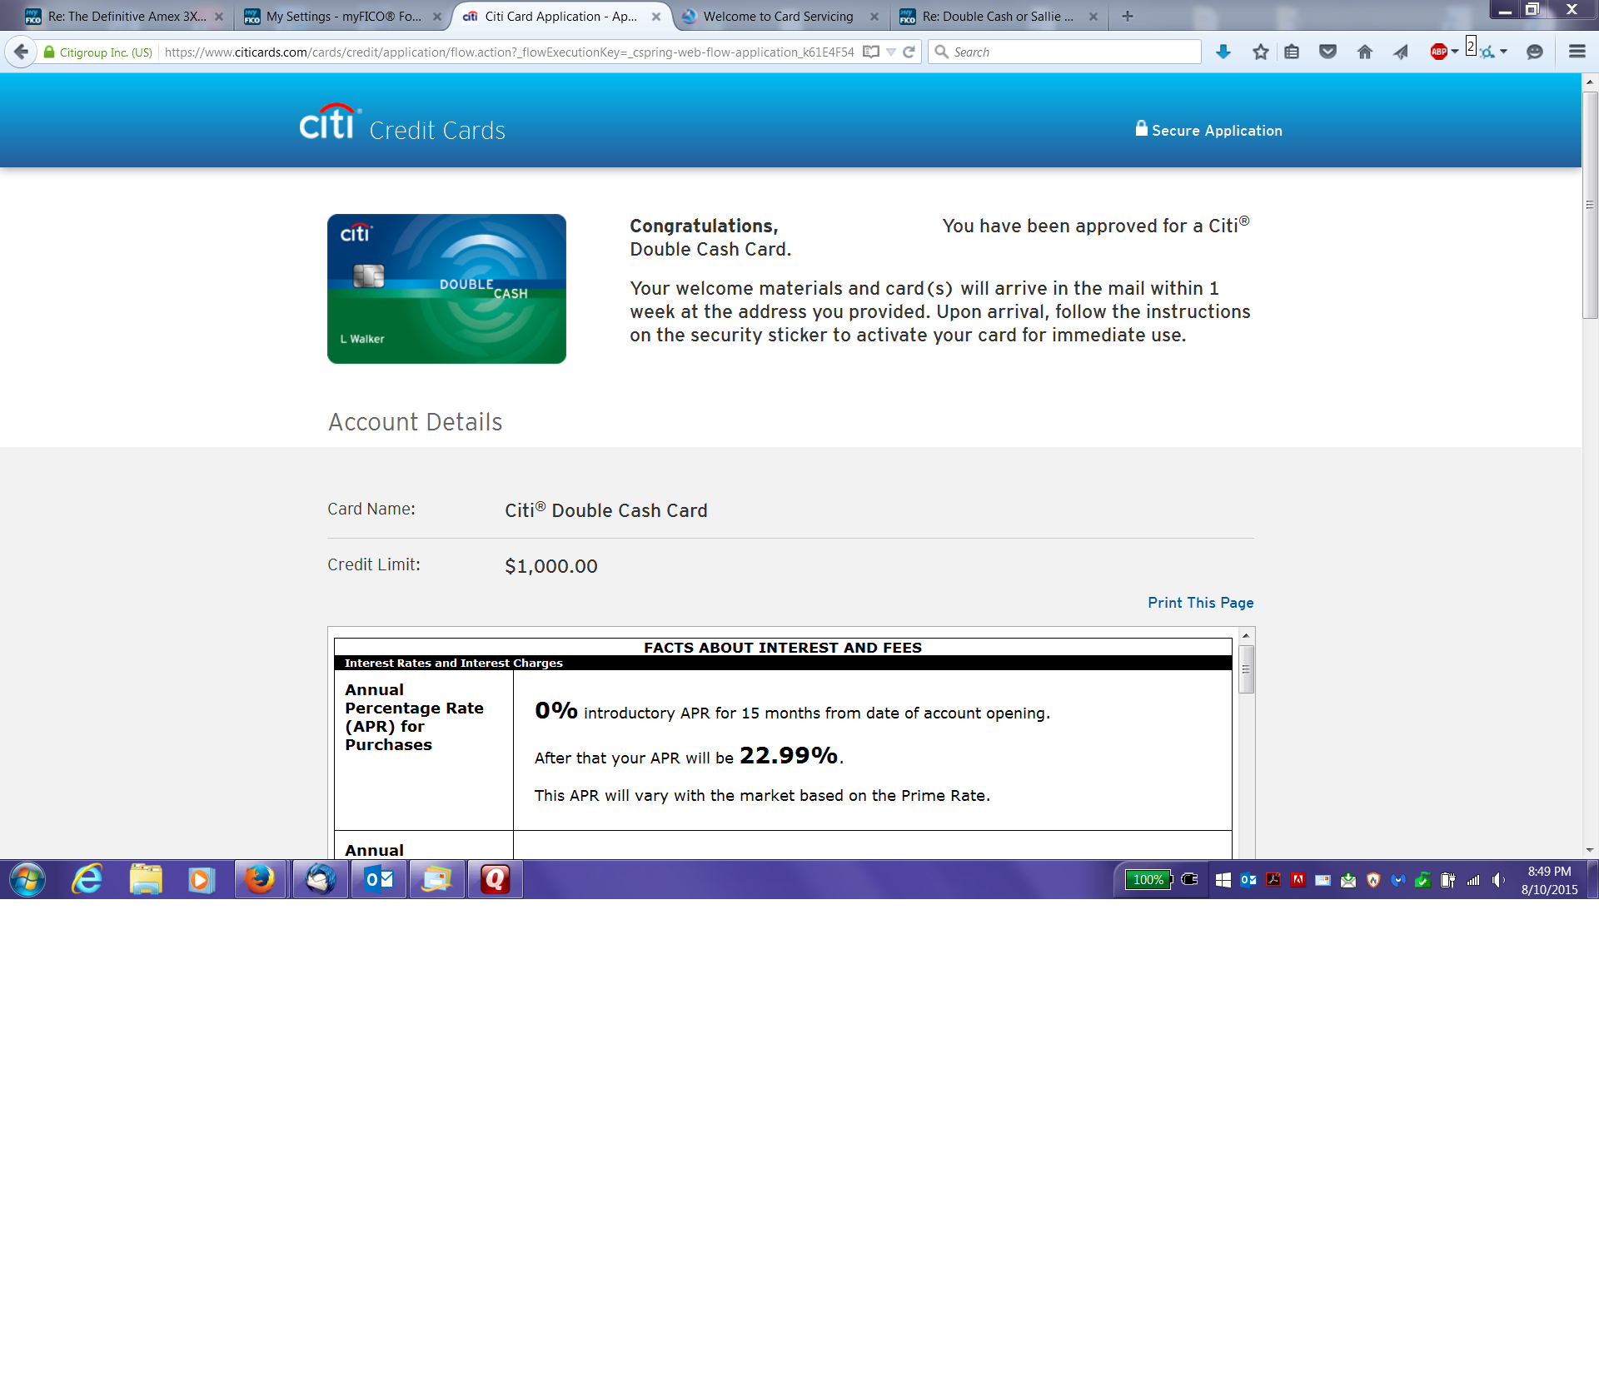Click the Windows logo tray icon
Viewport: 1599px width, 1382px height.
[1223, 880]
